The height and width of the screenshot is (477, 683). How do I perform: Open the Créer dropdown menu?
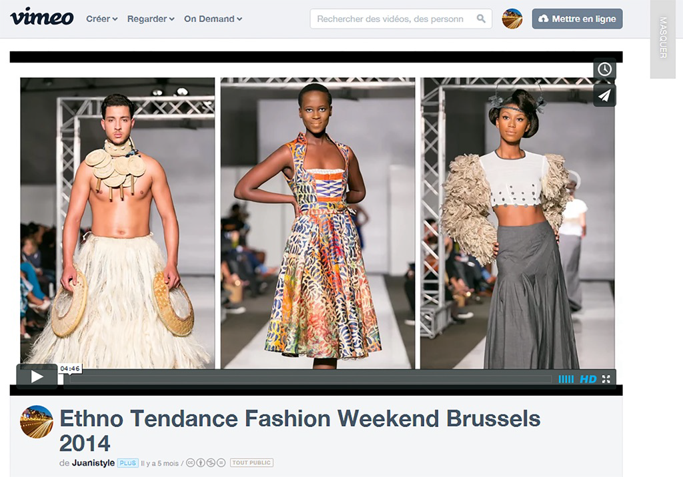[102, 19]
